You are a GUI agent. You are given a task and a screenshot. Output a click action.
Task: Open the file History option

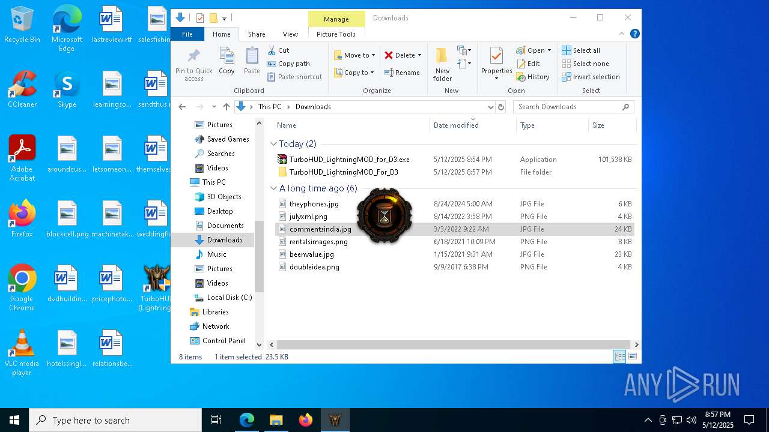coord(533,77)
